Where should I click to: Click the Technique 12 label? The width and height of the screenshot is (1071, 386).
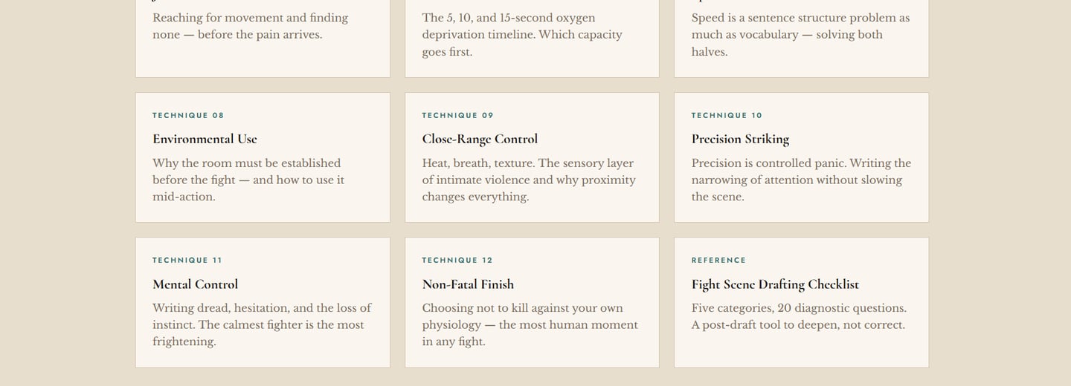click(x=457, y=260)
